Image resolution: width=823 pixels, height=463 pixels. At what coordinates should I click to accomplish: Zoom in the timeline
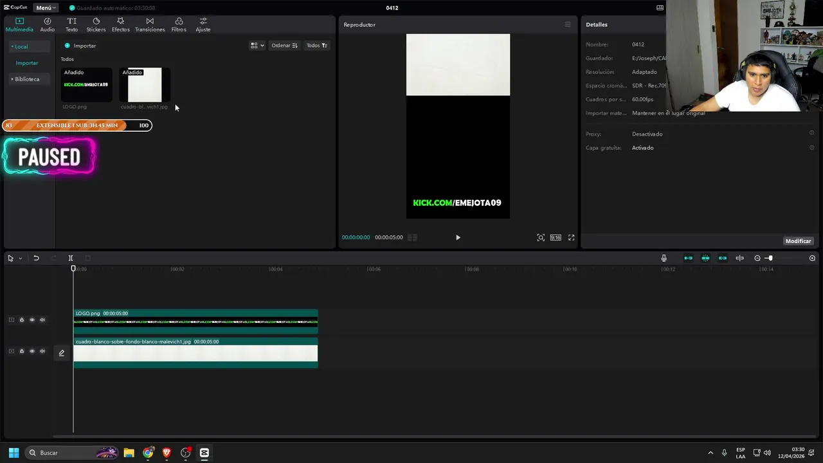pos(812,258)
